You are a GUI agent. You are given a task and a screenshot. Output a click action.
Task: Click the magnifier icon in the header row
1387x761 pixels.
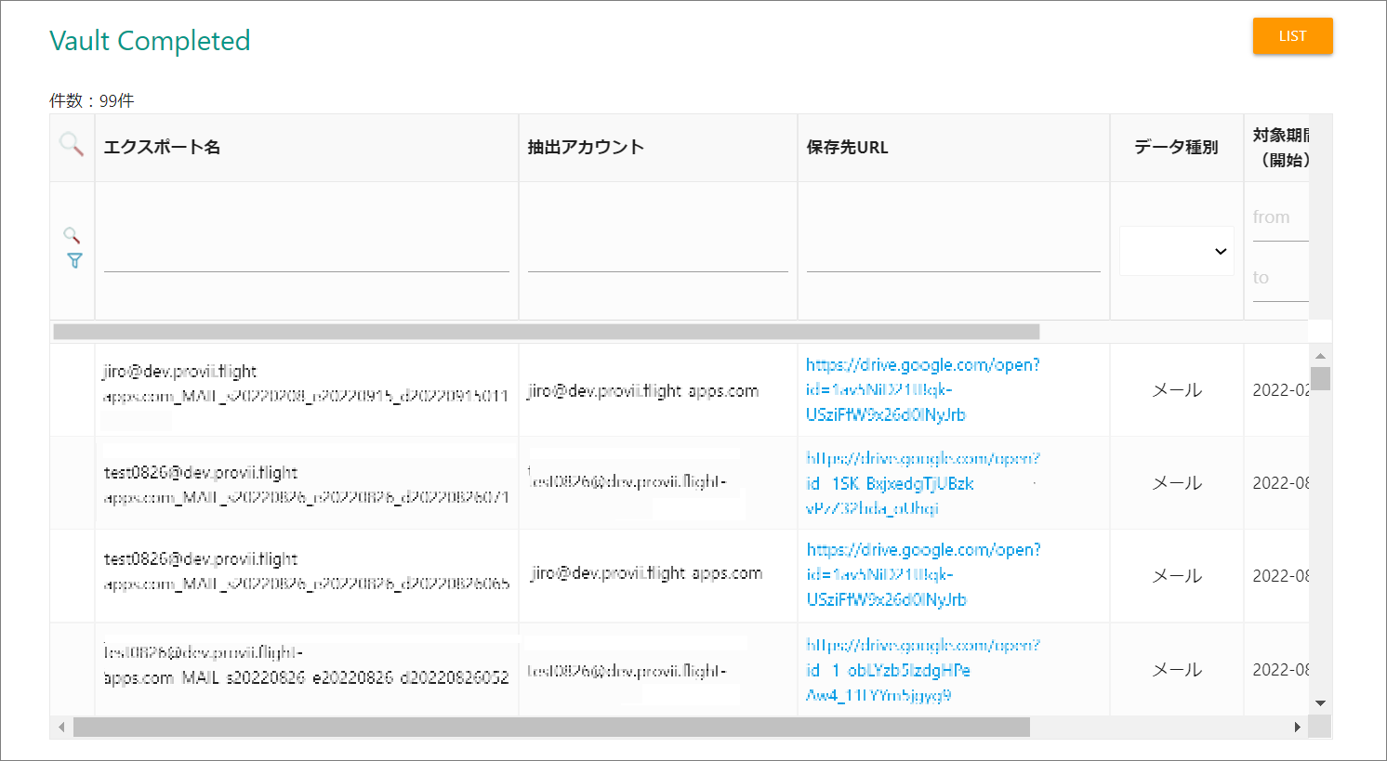(72, 144)
